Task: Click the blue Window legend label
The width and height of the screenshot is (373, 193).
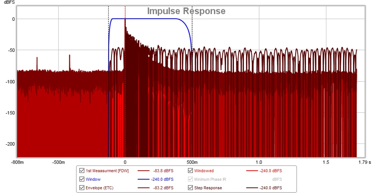Action: click(93, 179)
